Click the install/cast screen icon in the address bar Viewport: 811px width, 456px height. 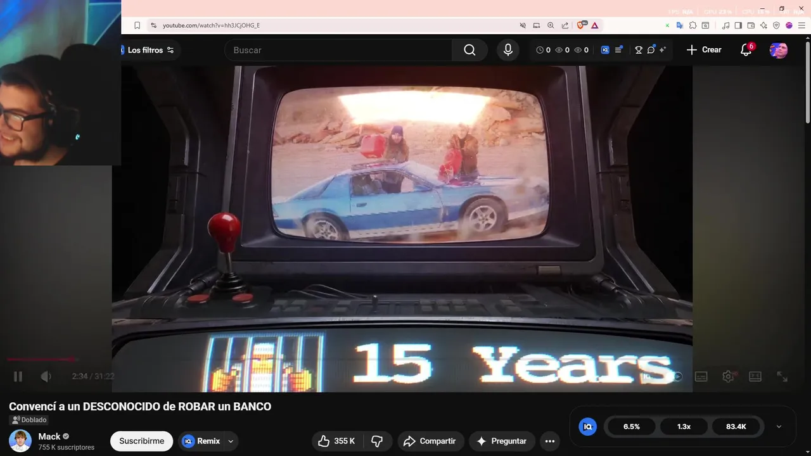(537, 25)
